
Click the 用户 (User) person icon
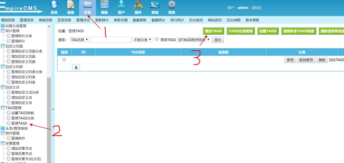[x=121, y=5]
